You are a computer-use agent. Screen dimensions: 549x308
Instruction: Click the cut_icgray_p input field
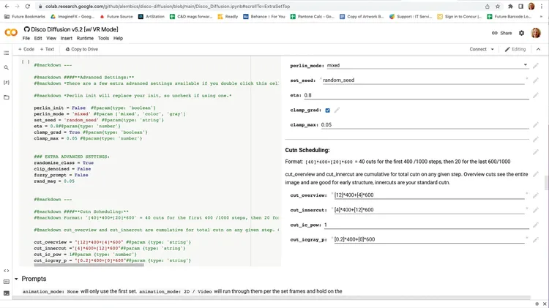pyautogui.click(x=429, y=239)
